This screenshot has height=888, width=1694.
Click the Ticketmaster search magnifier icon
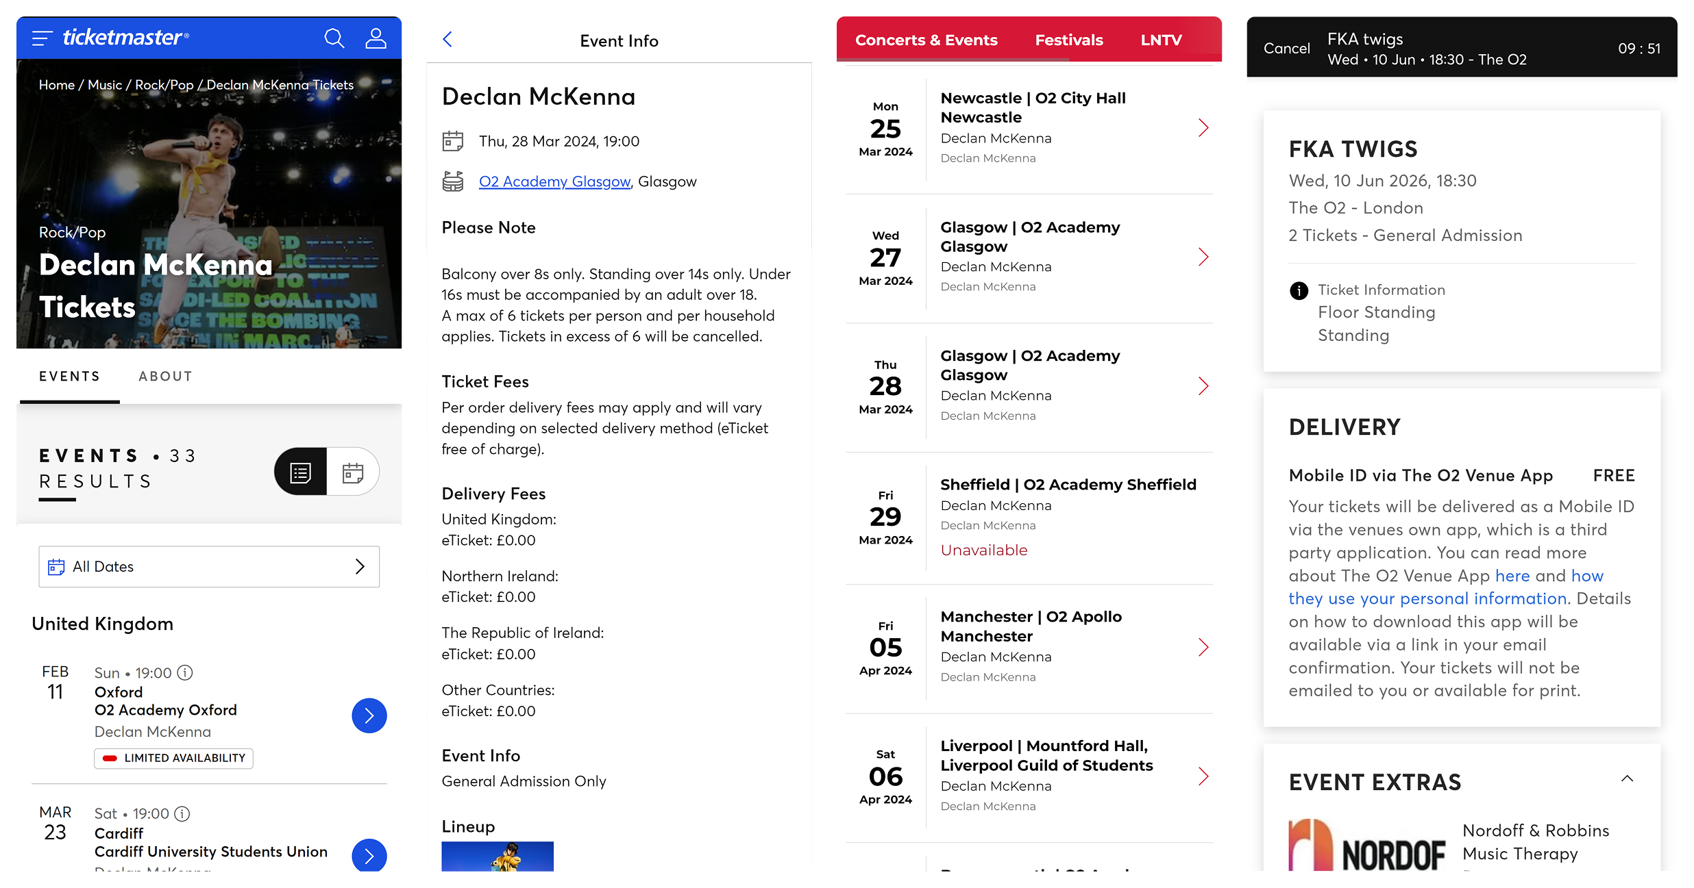334,38
